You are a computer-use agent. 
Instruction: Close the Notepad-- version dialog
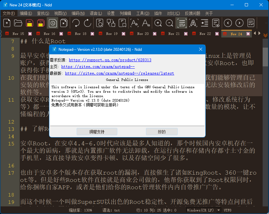point(201,49)
